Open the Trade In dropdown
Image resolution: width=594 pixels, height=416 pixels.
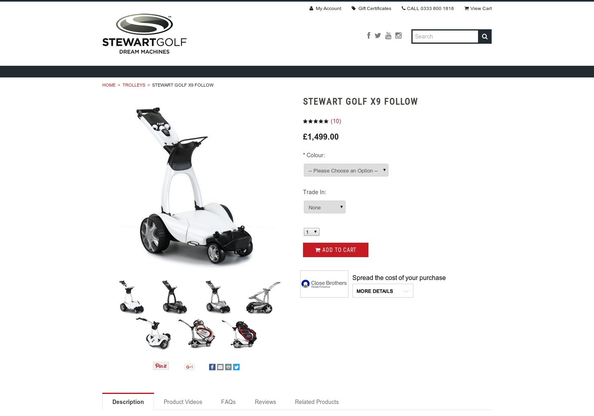pyautogui.click(x=325, y=207)
